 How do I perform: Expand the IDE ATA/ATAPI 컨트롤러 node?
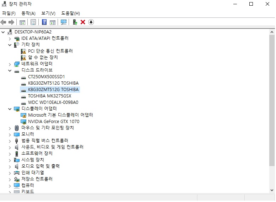tap(10, 38)
